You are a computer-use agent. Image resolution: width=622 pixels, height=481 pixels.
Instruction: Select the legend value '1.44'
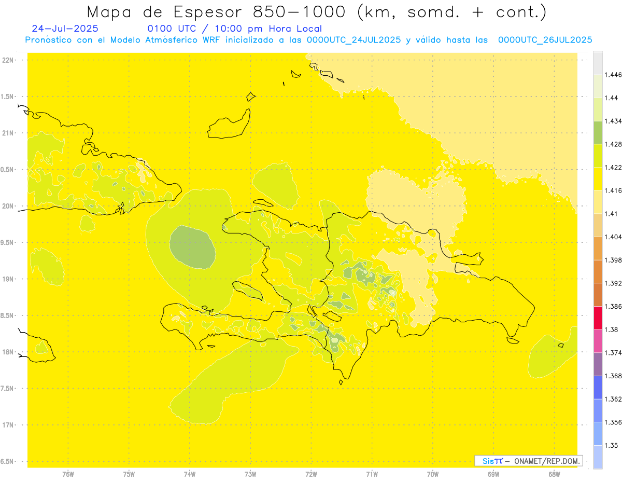[611, 98]
